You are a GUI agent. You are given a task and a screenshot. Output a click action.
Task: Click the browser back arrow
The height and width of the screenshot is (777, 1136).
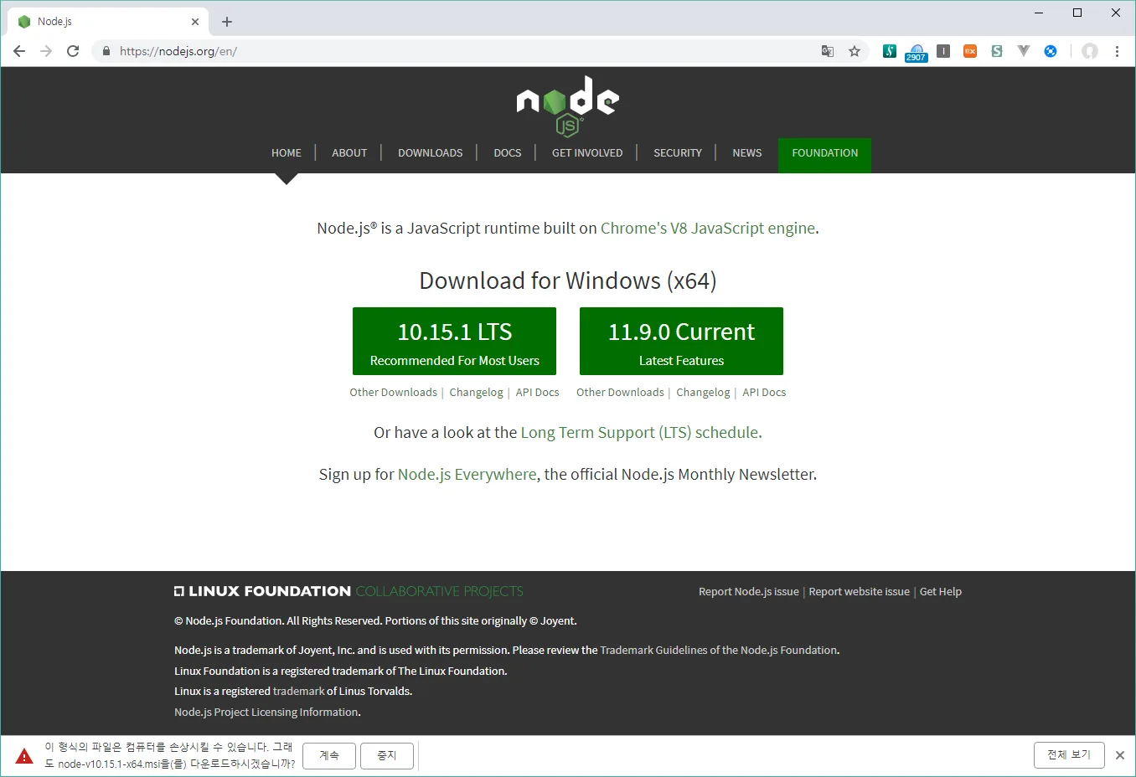[19, 51]
